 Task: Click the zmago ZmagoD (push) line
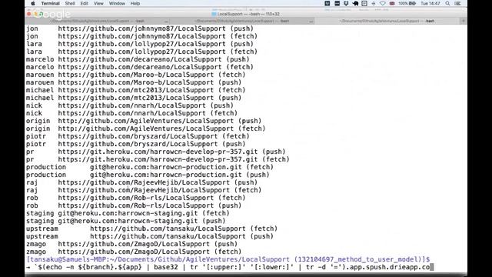click(131, 244)
